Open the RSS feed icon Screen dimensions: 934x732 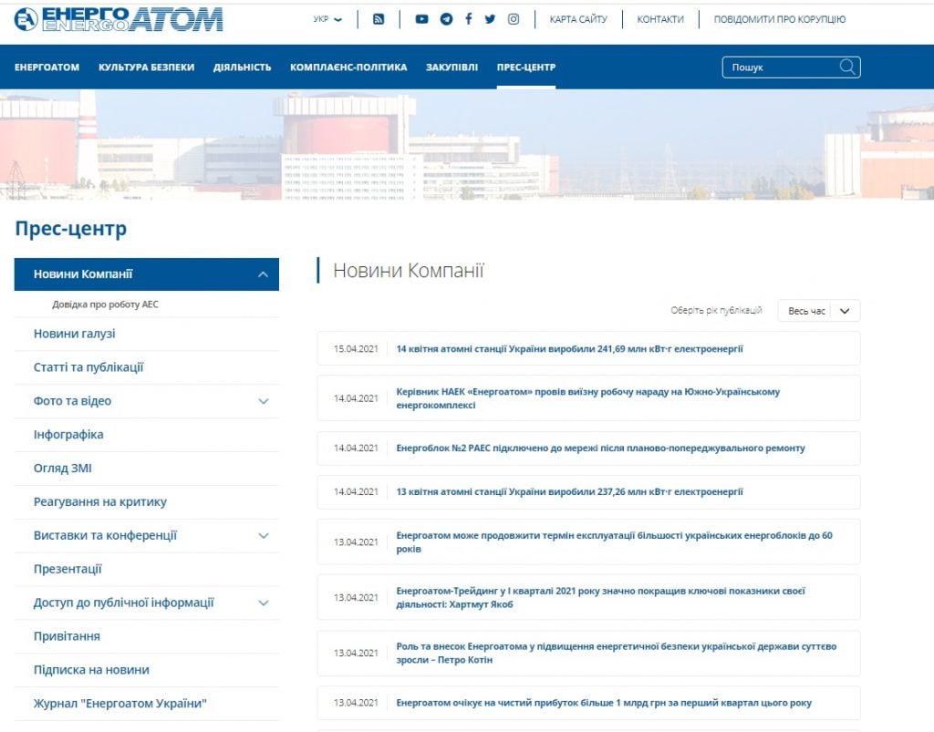pos(379,19)
